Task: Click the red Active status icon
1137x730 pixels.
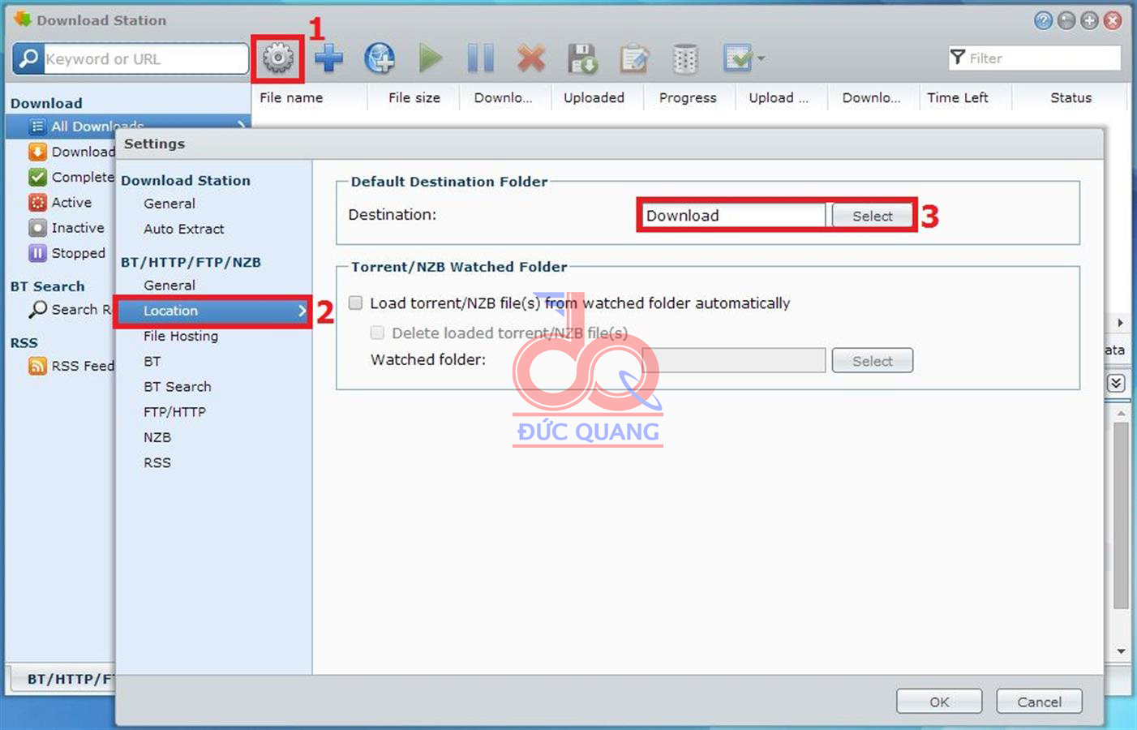Action: [x=37, y=202]
